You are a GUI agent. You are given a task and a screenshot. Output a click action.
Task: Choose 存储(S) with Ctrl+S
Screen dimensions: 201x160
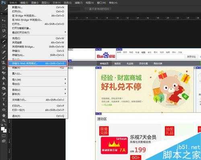coord(38,51)
